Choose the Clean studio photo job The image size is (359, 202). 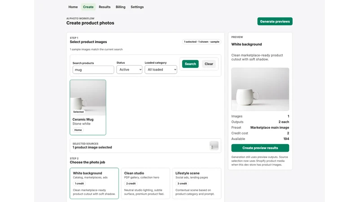[x=145, y=183]
